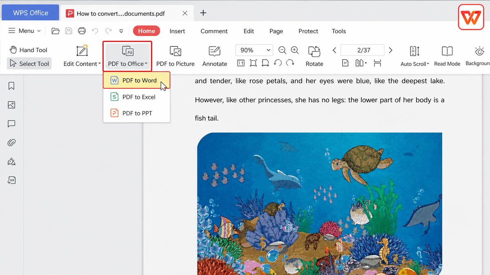Click the continuous scrolling view icon
This screenshot has height=275, width=490.
pos(377,63)
